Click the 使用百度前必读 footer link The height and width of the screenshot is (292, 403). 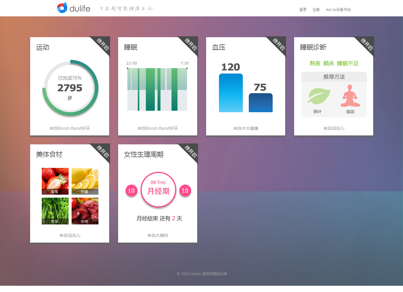click(x=214, y=274)
